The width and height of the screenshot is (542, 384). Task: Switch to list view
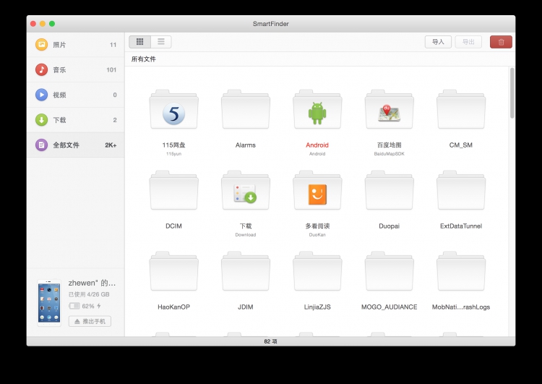tap(161, 42)
